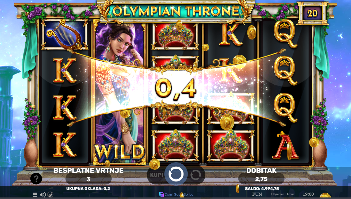Click the circular spin button

tap(176, 174)
